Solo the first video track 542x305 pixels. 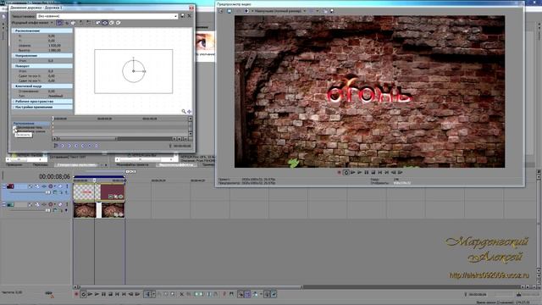[67, 186]
